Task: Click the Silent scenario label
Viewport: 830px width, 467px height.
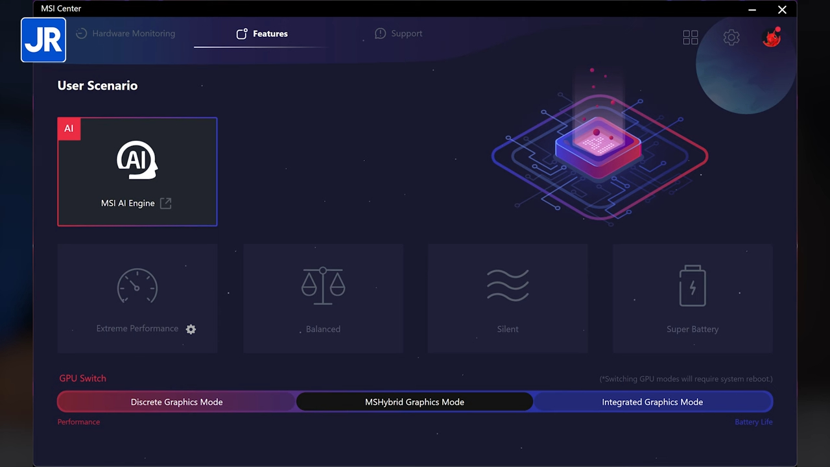Action: point(508,329)
